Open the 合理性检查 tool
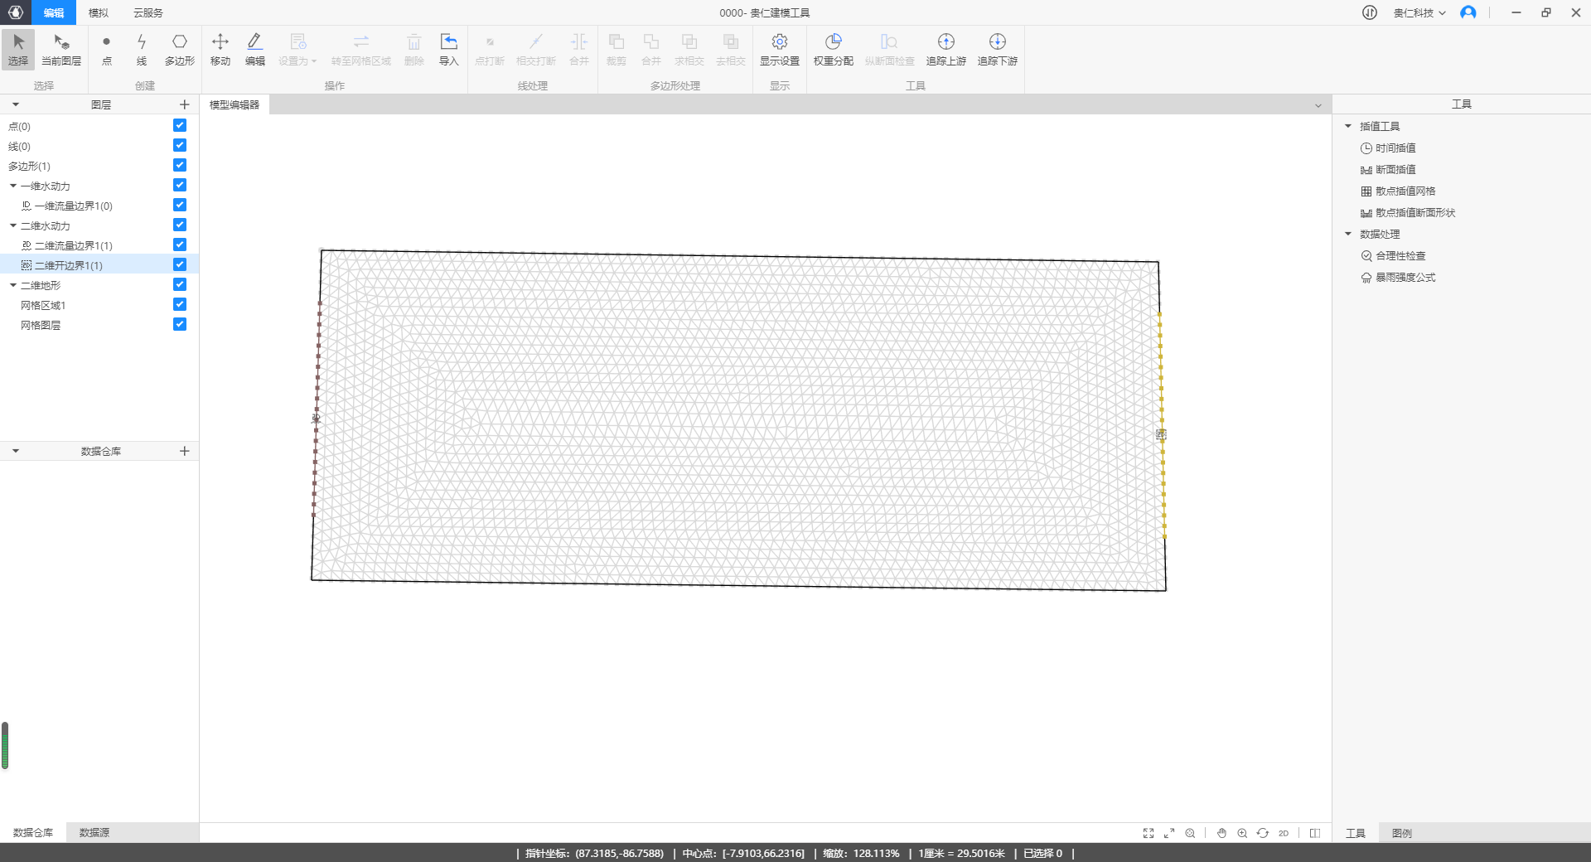 coord(1400,256)
